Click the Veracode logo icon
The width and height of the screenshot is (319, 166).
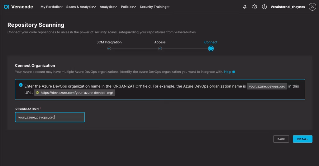[7, 7]
